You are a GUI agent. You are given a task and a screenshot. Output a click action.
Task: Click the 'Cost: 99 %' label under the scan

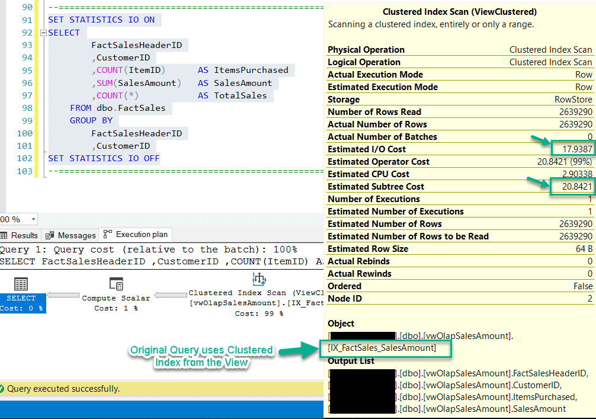[259, 314]
